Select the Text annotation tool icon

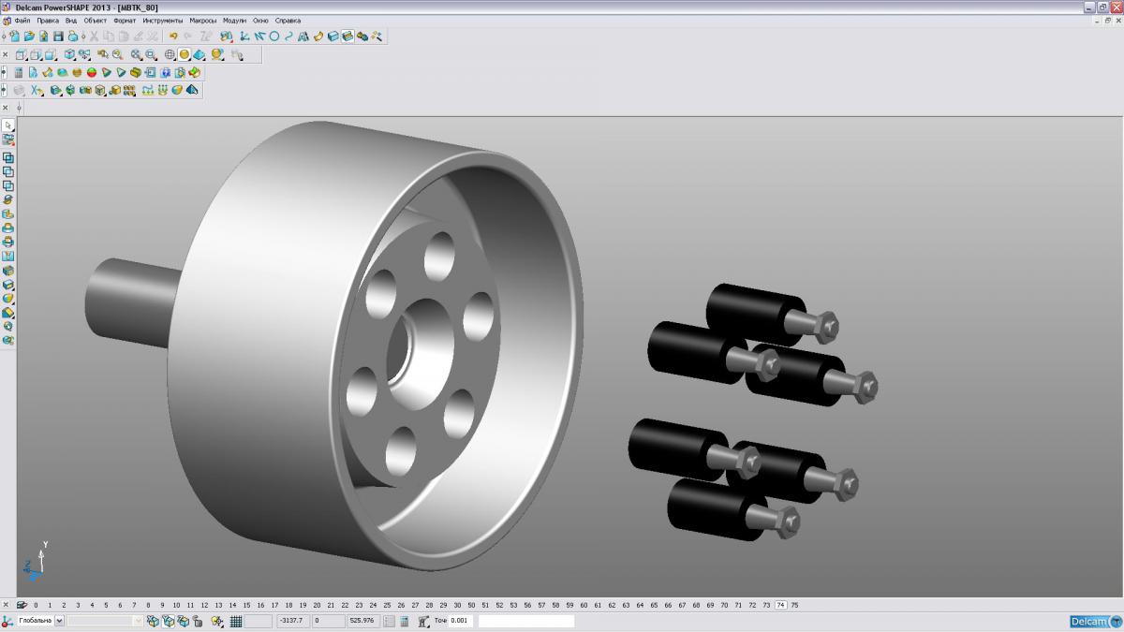click(303, 36)
